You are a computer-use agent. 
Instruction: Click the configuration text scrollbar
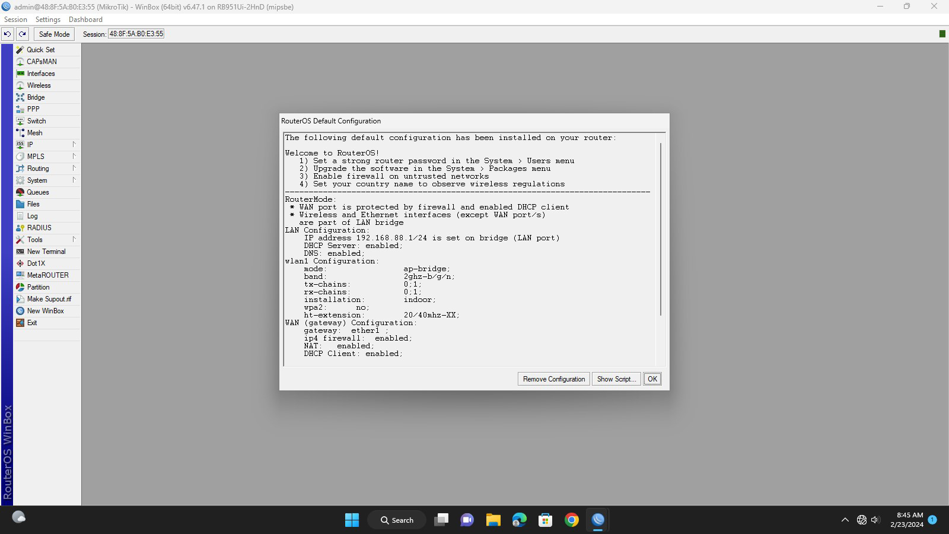point(660,229)
